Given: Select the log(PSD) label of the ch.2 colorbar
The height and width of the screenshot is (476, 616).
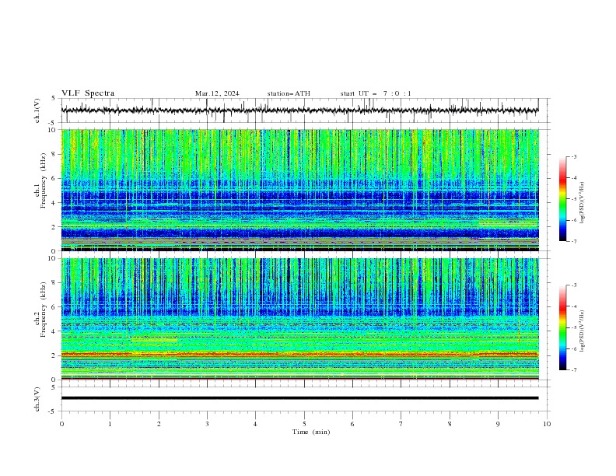Looking at the screenshot, I should 583,331.
